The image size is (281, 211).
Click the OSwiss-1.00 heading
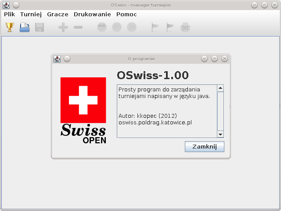pyautogui.click(x=153, y=75)
